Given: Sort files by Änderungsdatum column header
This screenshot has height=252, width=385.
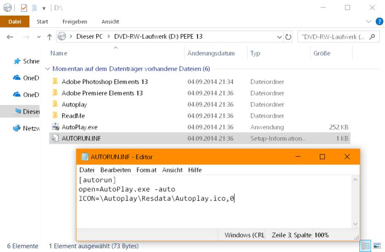Looking at the screenshot, I should coord(211,53).
